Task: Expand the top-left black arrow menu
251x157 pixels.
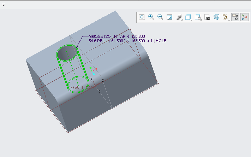Action: click(x=4, y=5)
